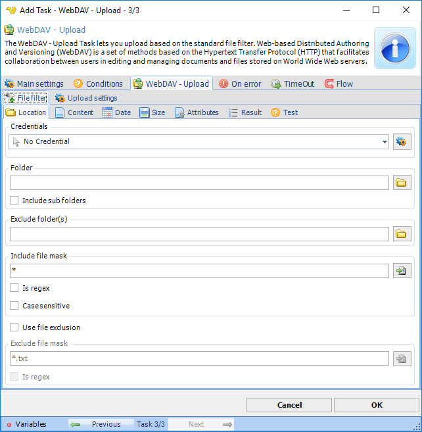Click the Include file mask field
Viewport: 422px width, 432px height.
199,270
